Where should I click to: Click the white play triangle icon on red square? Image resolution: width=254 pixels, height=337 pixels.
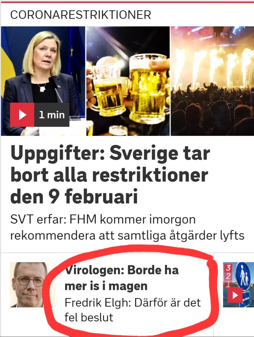pos(22,115)
